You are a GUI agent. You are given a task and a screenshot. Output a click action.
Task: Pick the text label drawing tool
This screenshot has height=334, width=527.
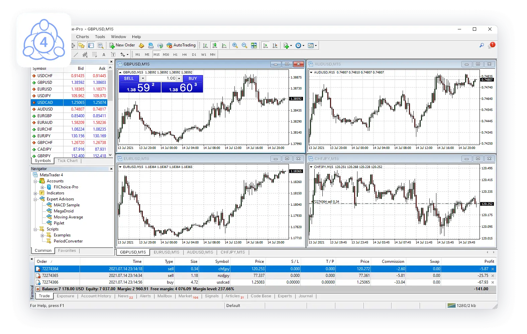tap(113, 54)
